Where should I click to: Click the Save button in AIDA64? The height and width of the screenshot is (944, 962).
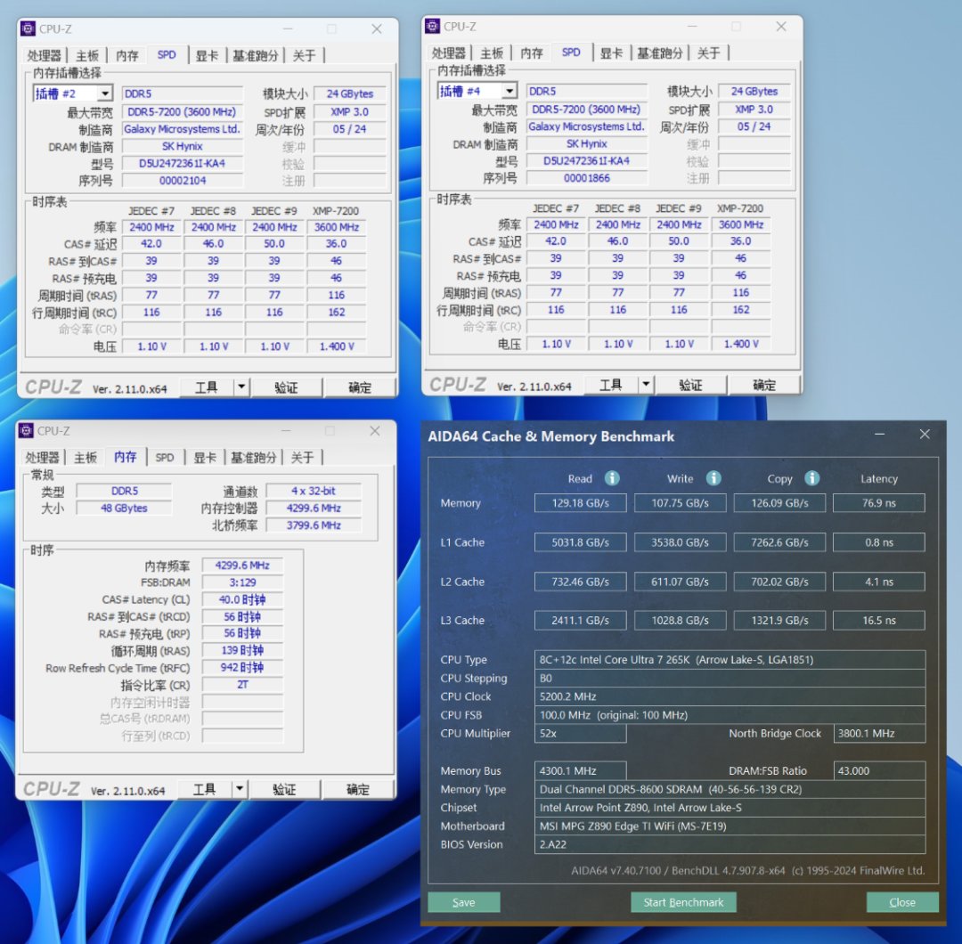click(464, 902)
